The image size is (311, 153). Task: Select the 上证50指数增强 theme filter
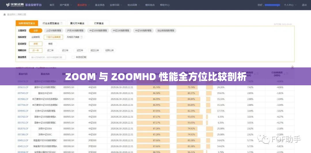coord(54,31)
